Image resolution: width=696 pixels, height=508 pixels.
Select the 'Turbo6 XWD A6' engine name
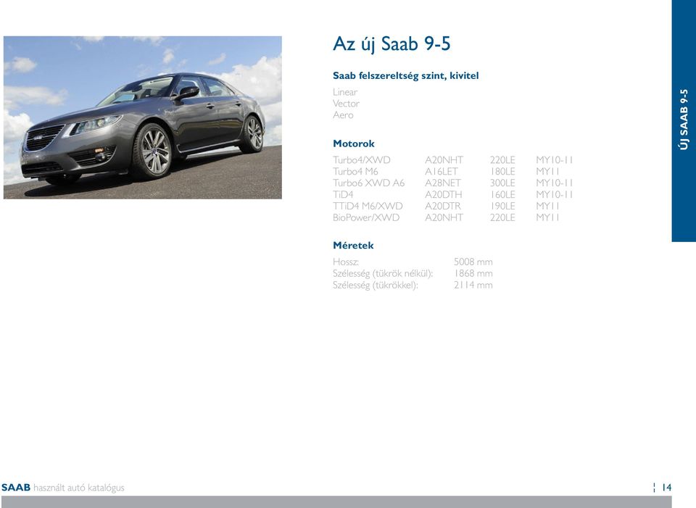point(369,183)
